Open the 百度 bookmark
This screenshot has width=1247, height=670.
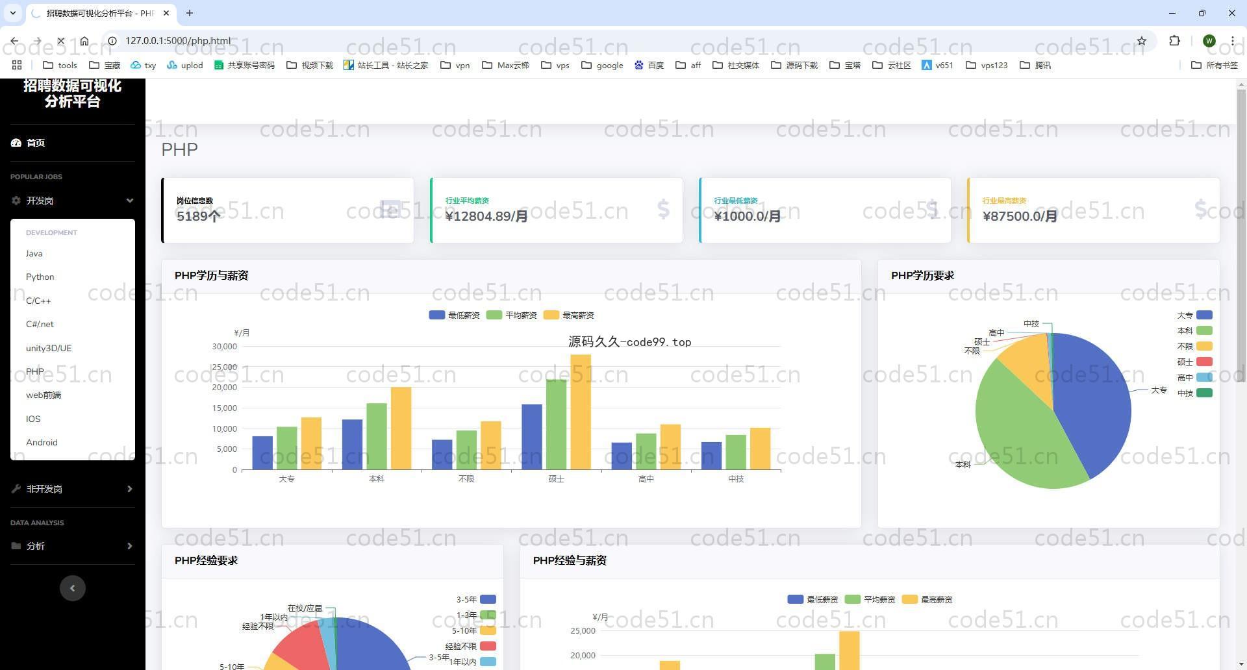[649, 65]
